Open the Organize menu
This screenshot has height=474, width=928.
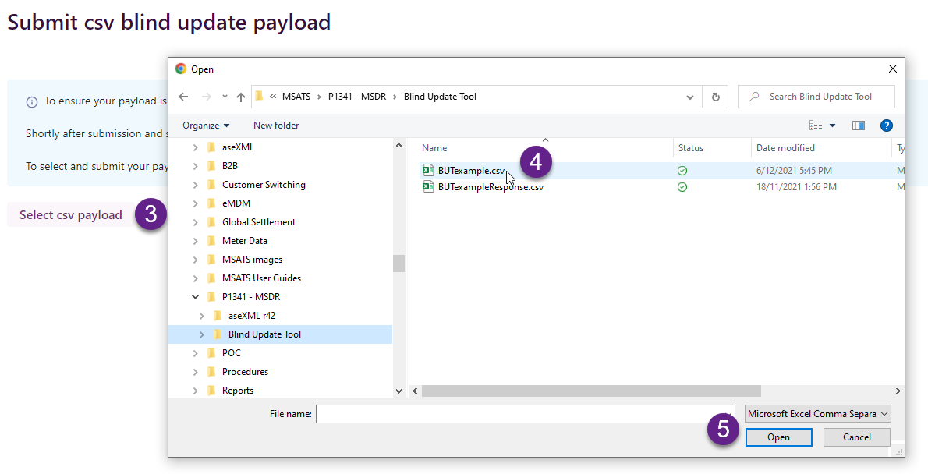click(206, 126)
